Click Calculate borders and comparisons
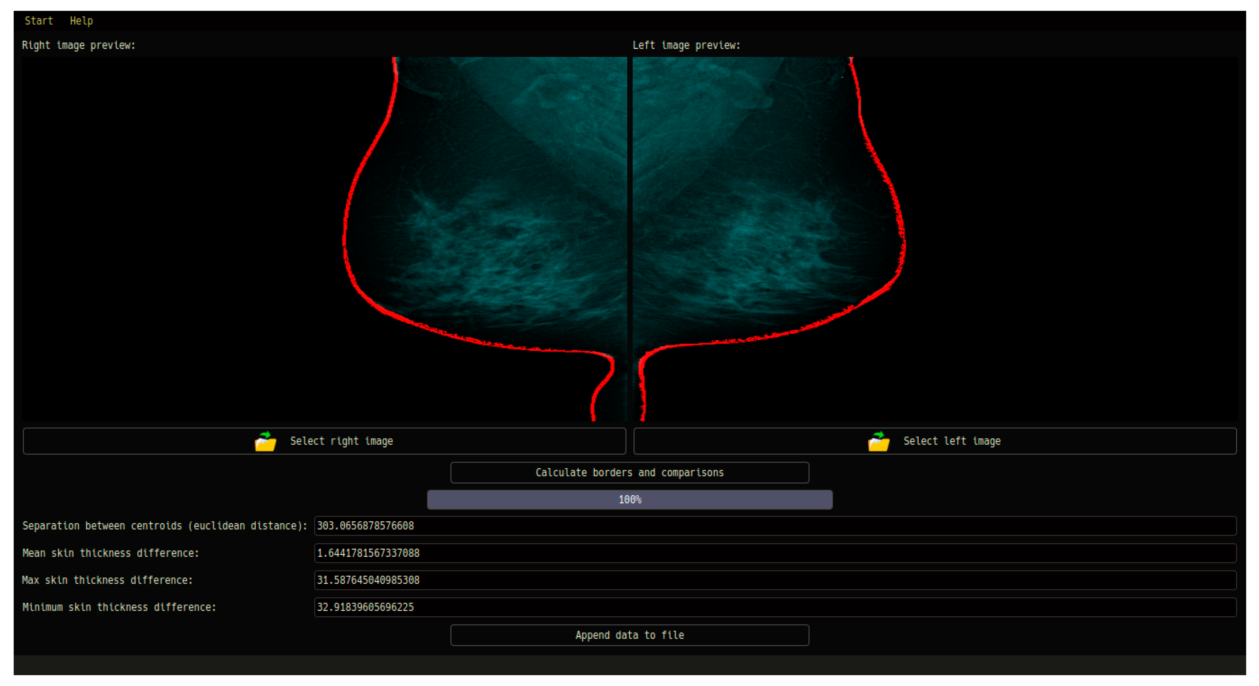The height and width of the screenshot is (686, 1259). pyautogui.click(x=629, y=472)
